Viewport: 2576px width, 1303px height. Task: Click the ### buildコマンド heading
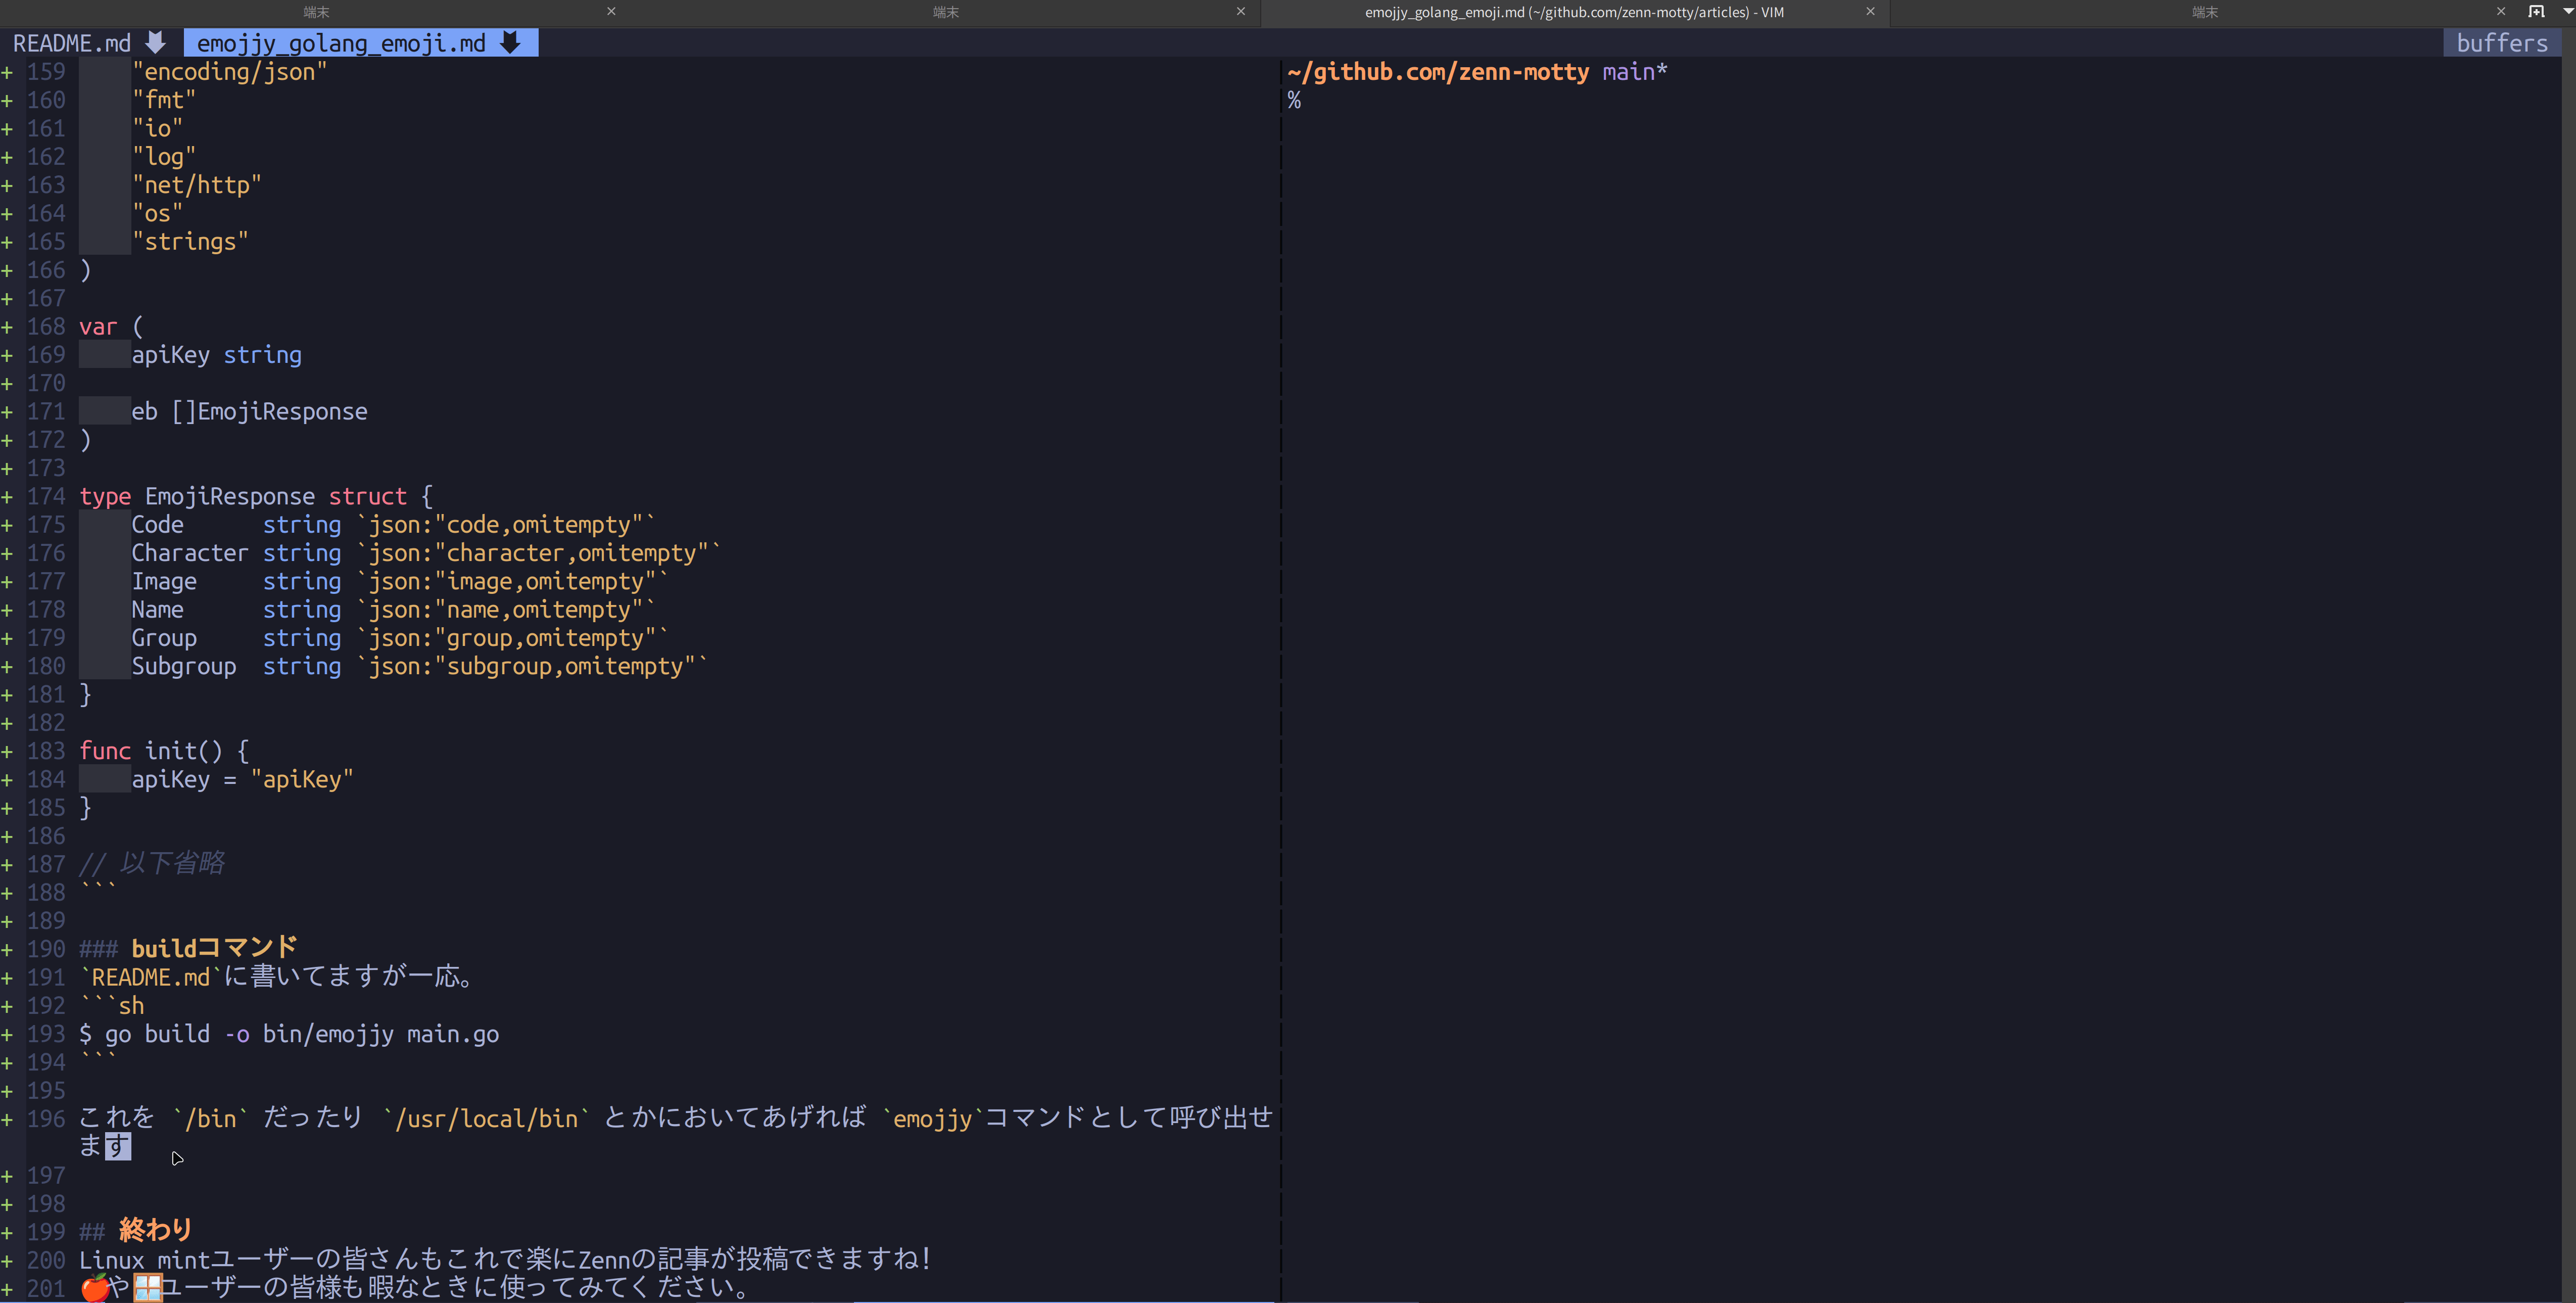[x=188, y=948]
